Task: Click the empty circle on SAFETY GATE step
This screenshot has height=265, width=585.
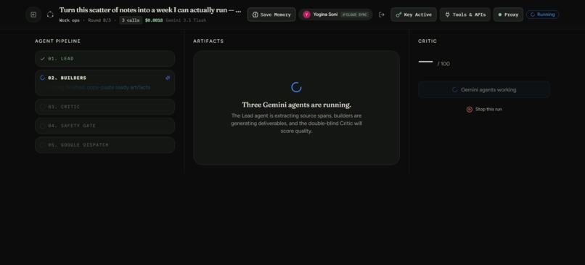Action: (x=42, y=126)
